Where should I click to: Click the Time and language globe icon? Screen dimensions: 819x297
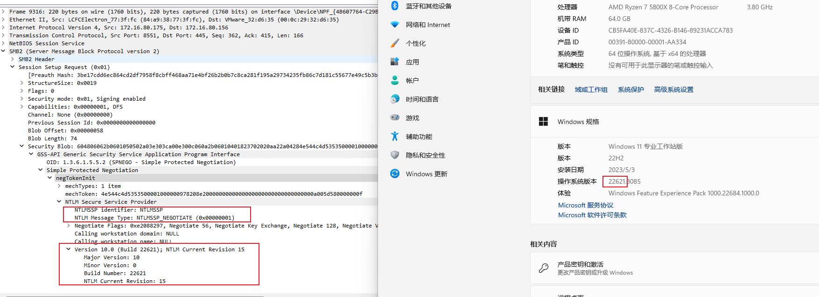click(395, 99)
